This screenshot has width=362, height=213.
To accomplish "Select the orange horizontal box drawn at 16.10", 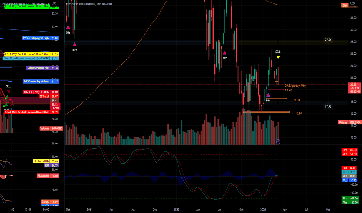I will (x=266, y=112).
